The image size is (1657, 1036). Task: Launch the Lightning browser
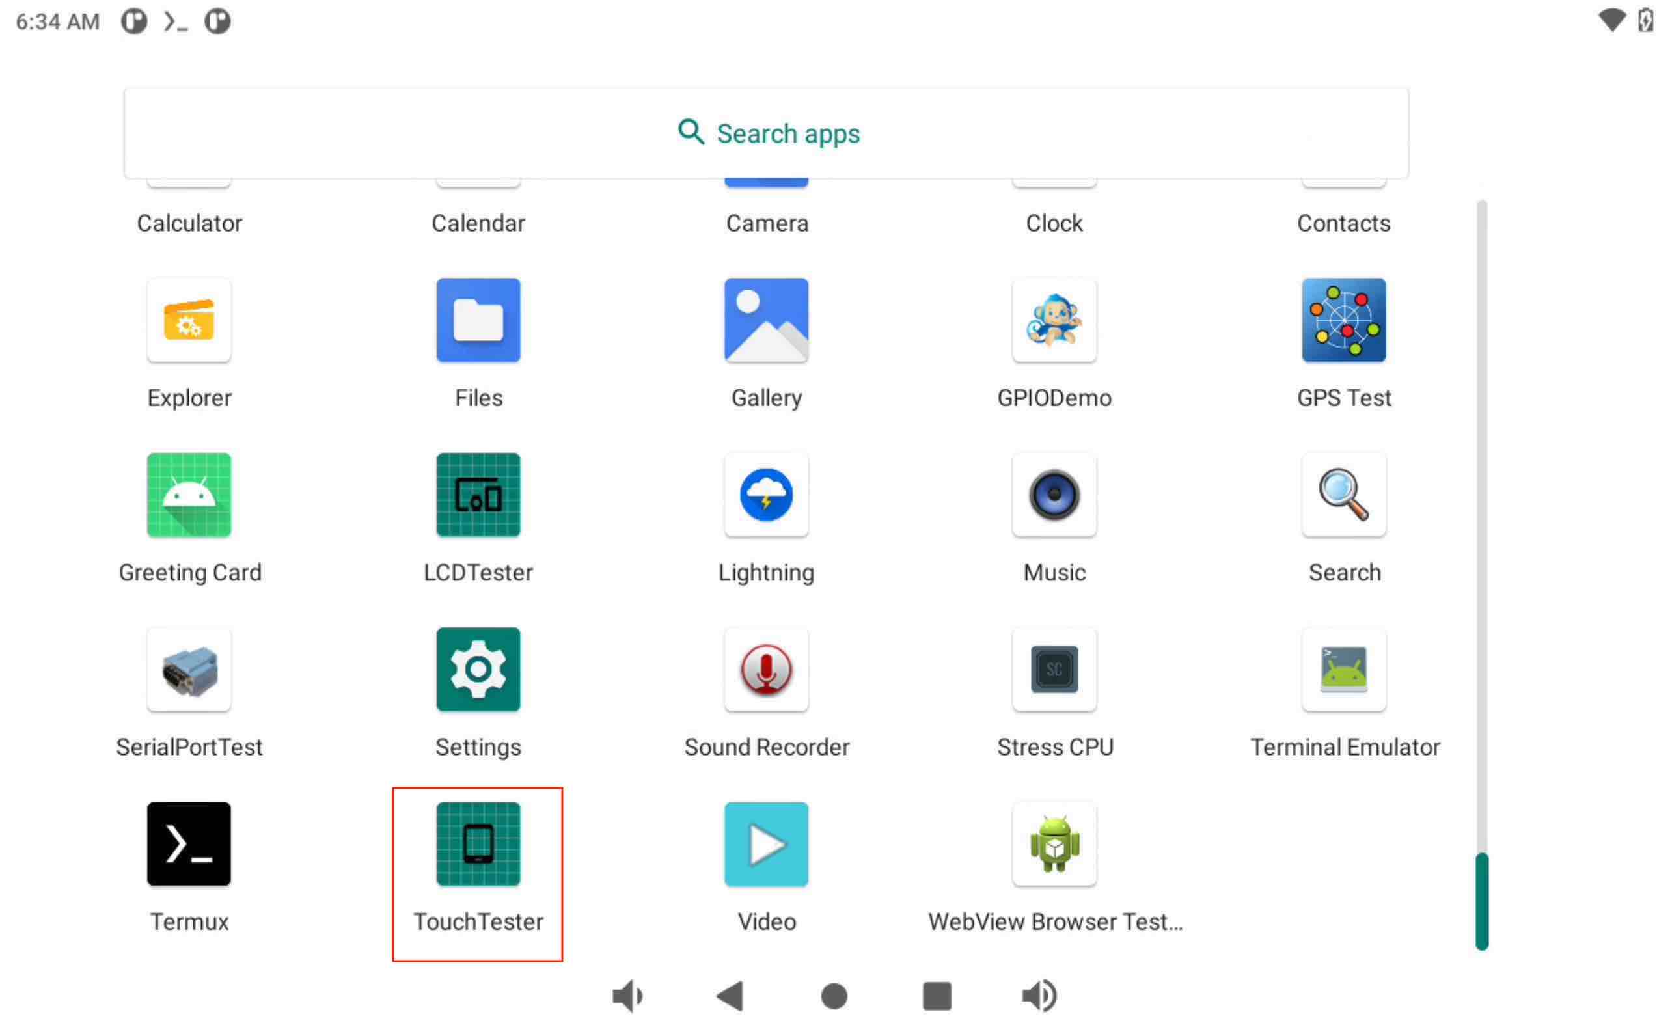click(x=766, y=495)
